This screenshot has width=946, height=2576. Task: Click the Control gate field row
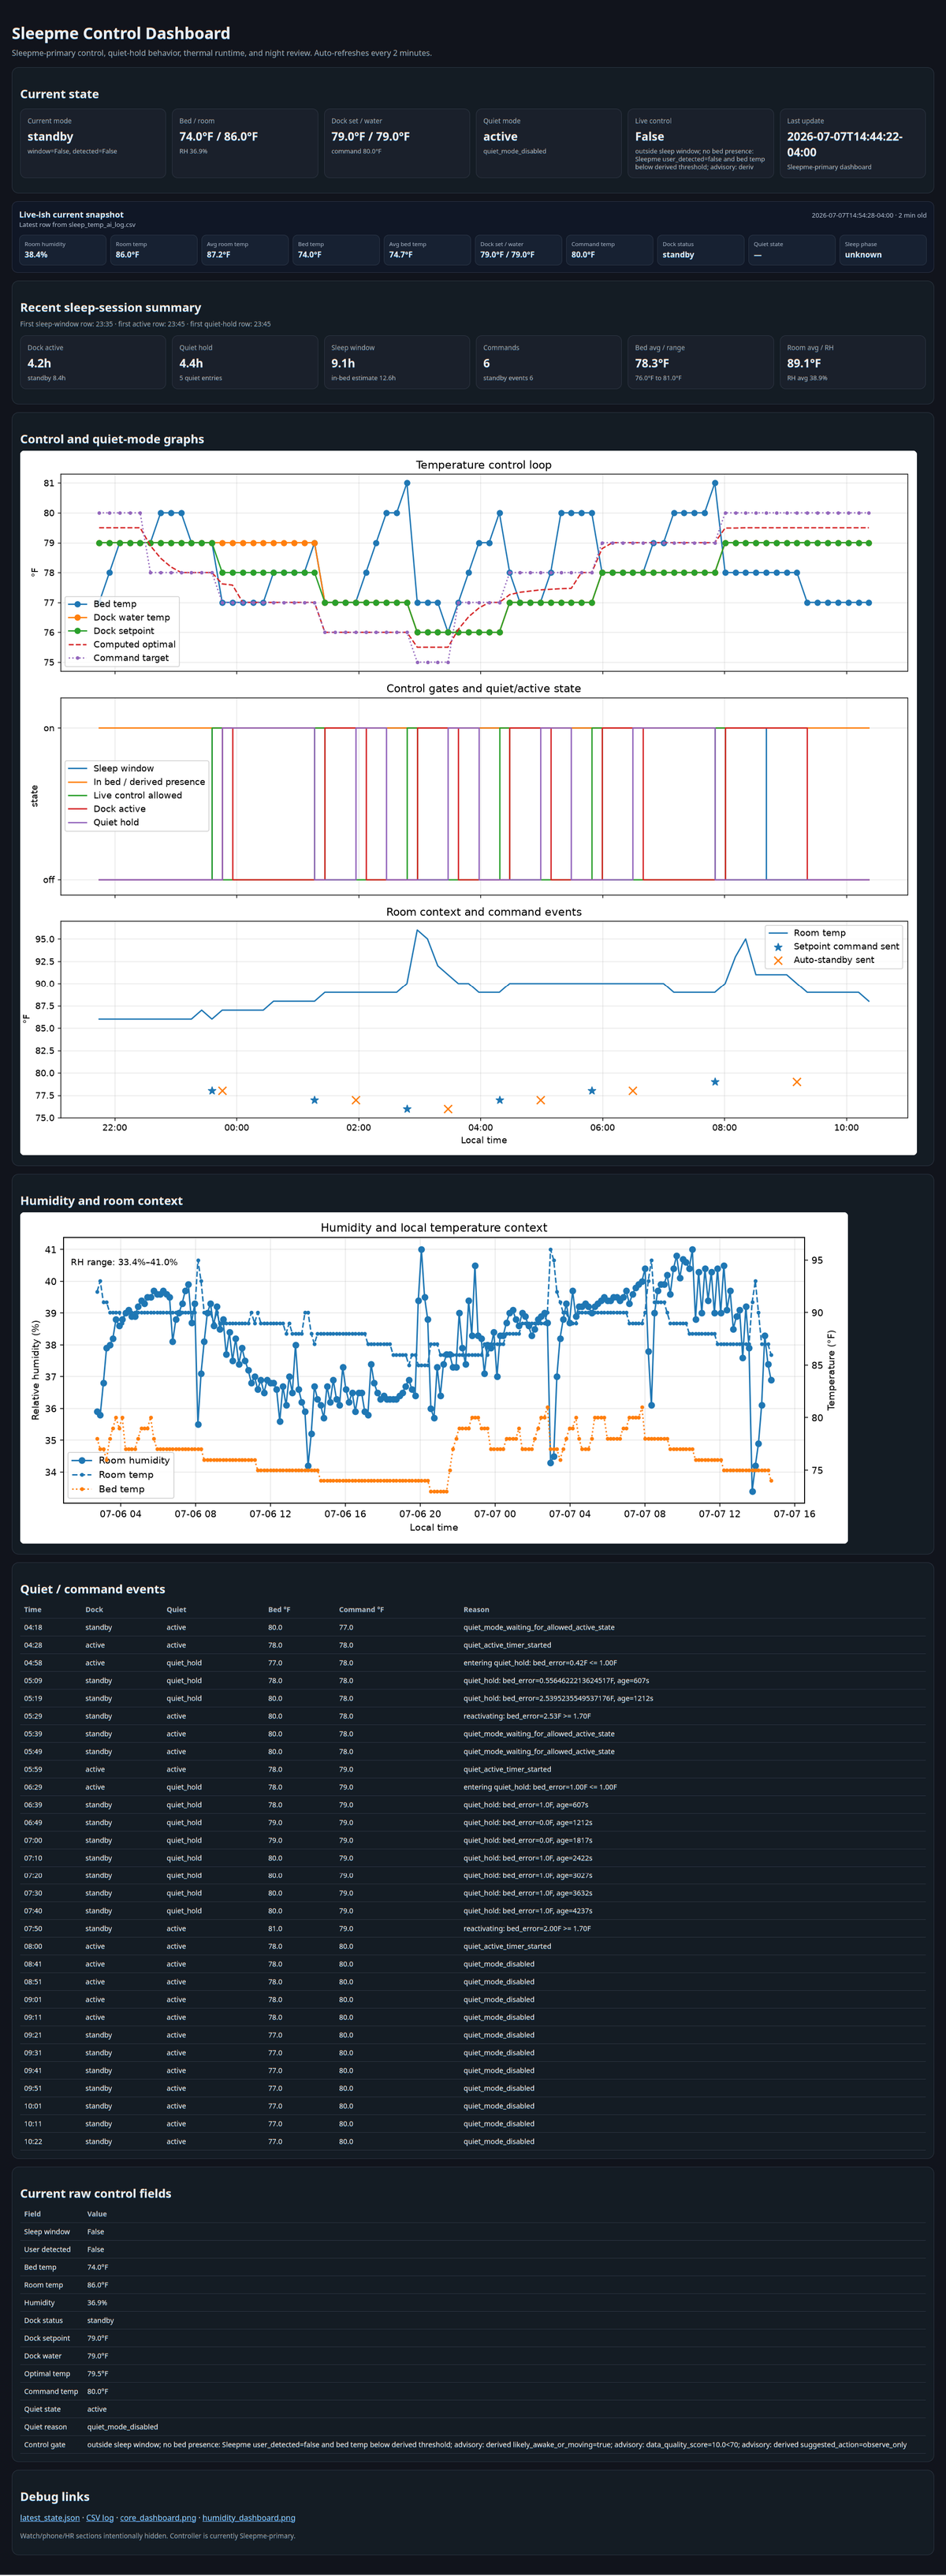[x=473, y=2446]
